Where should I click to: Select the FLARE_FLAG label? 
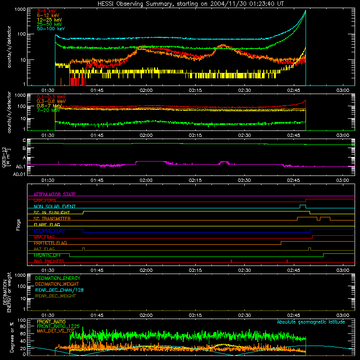pos(47,225)
